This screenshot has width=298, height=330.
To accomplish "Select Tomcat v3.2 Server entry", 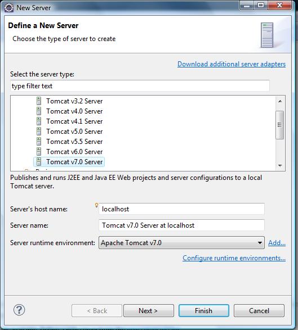I will pyautogui.click(x=74, y=101).
